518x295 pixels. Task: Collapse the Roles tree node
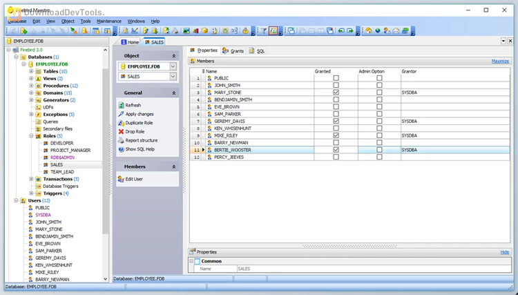tap(31, 136)
